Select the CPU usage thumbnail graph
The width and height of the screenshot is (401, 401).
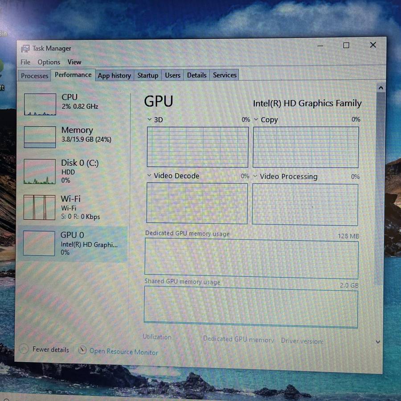click(x=40, y=104)
